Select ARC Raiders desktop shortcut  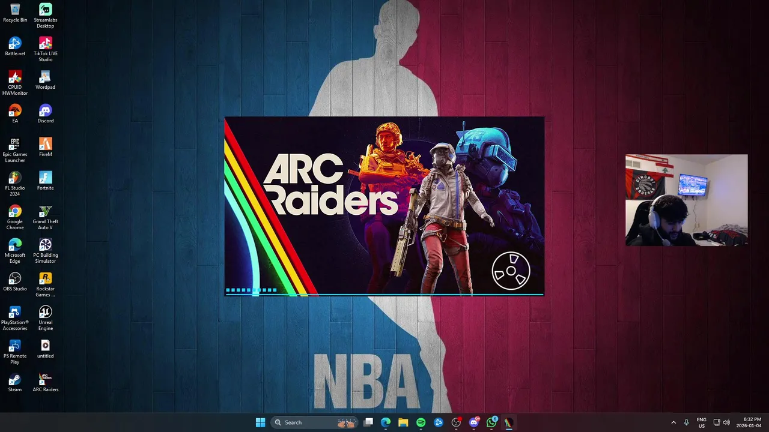pyautogui.click(x=45, y=382)
